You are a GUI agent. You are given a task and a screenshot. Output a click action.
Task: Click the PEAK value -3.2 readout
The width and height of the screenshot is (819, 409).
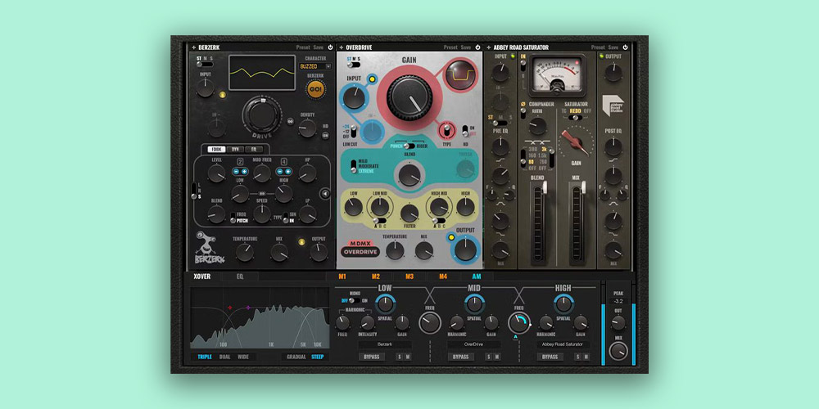point(618,301)
